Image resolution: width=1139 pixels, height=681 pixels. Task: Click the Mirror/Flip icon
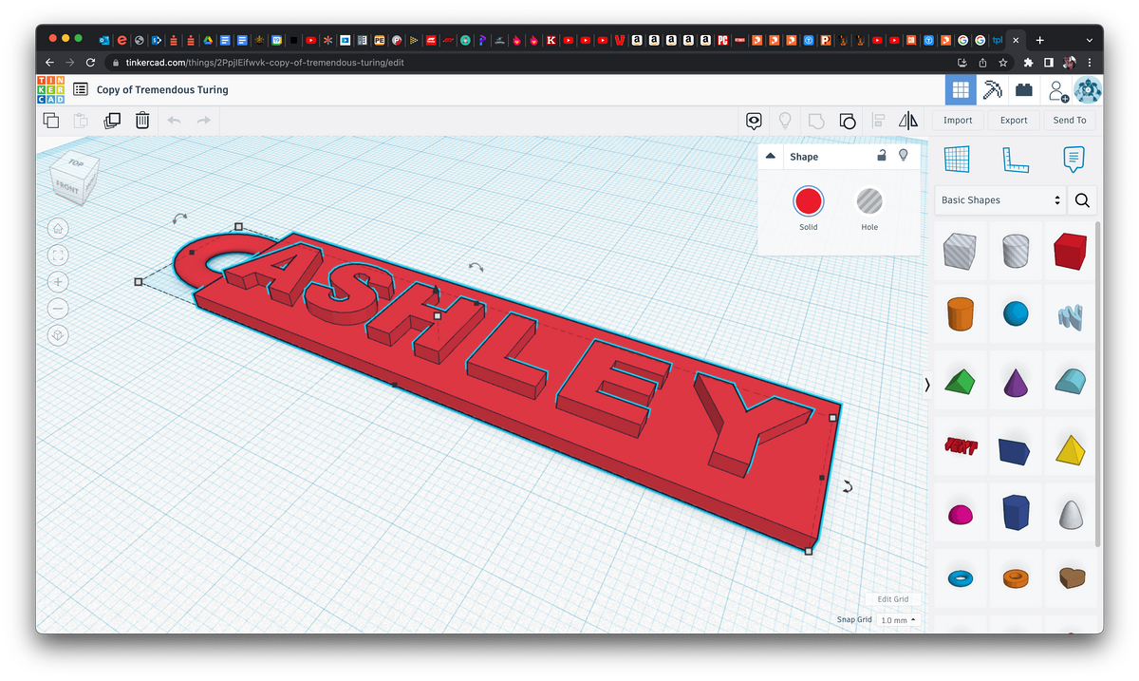(x=908, y=121)
